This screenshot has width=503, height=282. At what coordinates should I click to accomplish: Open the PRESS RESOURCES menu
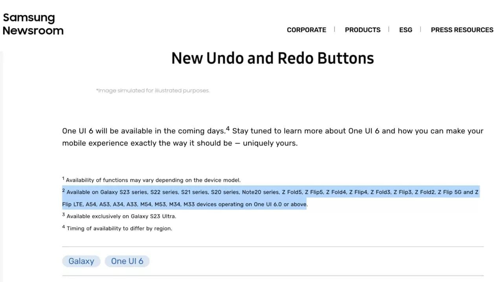coord(462,30)
